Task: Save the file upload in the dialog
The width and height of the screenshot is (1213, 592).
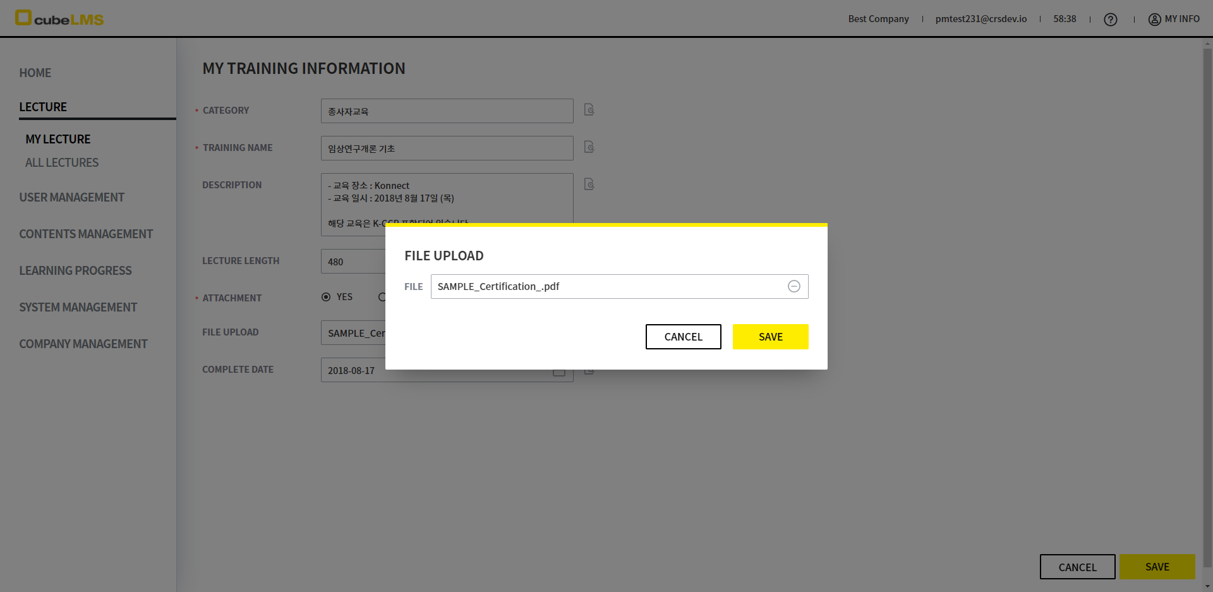Action: tap(770, 337)
